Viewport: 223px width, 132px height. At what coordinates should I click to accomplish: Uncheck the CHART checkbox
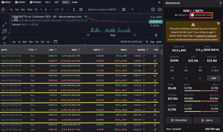[16, 2]
